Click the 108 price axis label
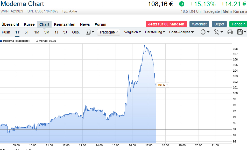Screen dimensions: 247x150 click(235, 49)
